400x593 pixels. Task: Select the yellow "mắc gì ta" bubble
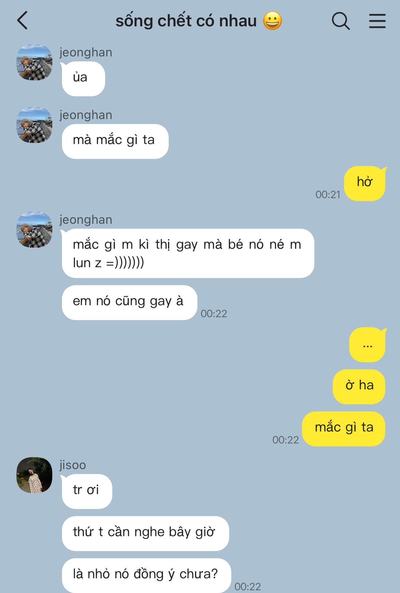[x=344, y=429]
